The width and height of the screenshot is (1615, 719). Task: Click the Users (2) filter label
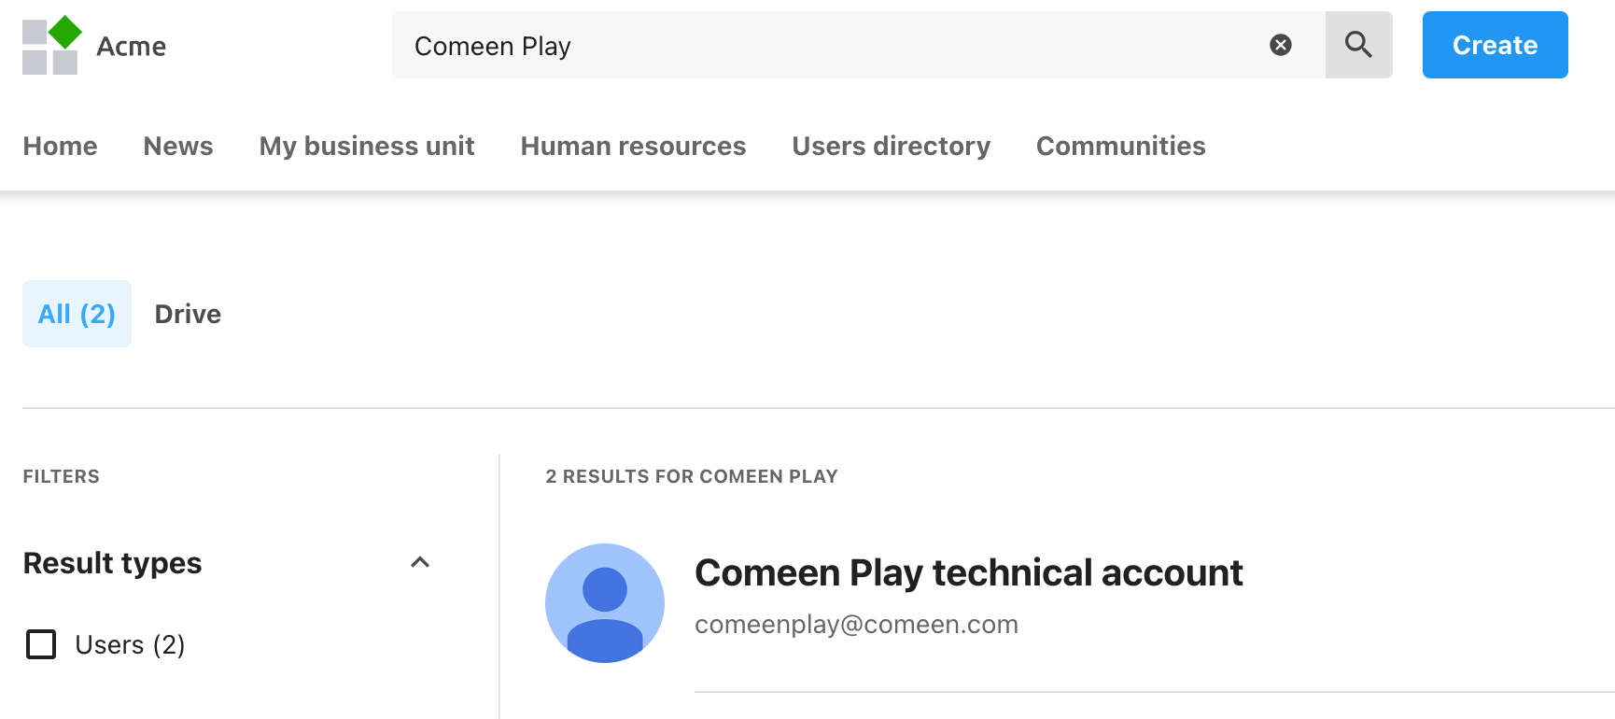[130, 644]
